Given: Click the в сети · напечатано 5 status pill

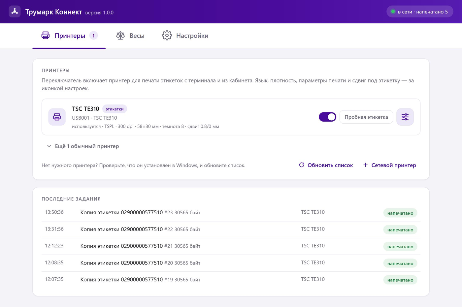Looking at the screenshot, I should [420, 12].
